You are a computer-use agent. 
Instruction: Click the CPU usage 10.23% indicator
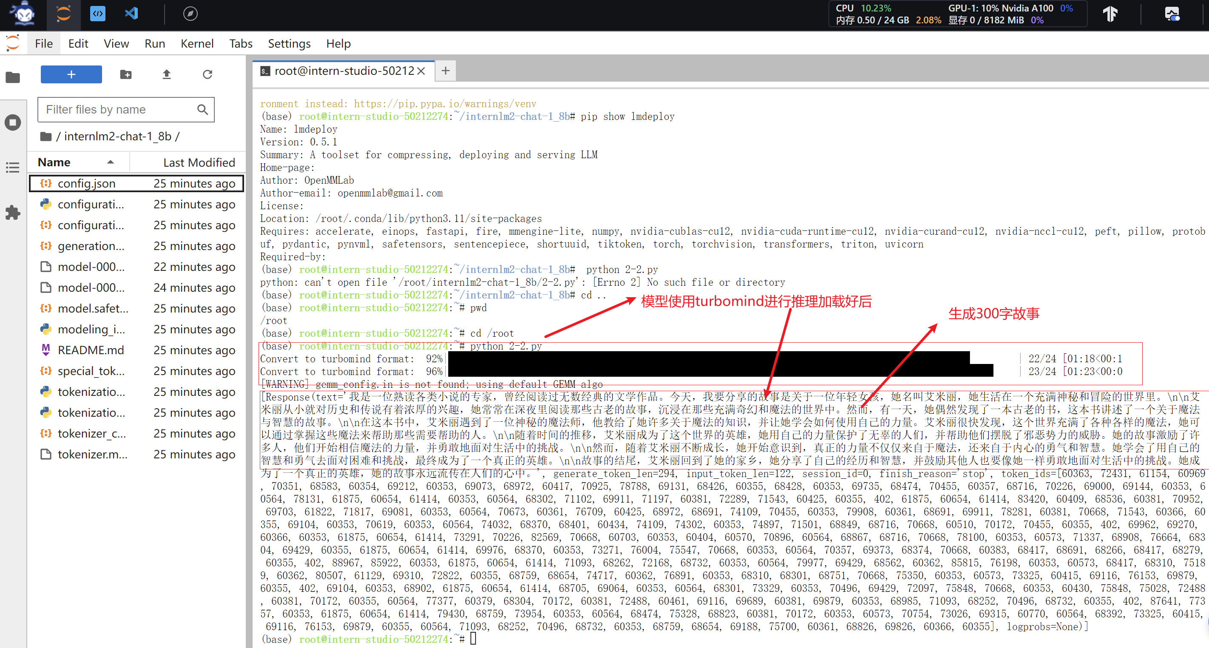[x=863, y=8]
